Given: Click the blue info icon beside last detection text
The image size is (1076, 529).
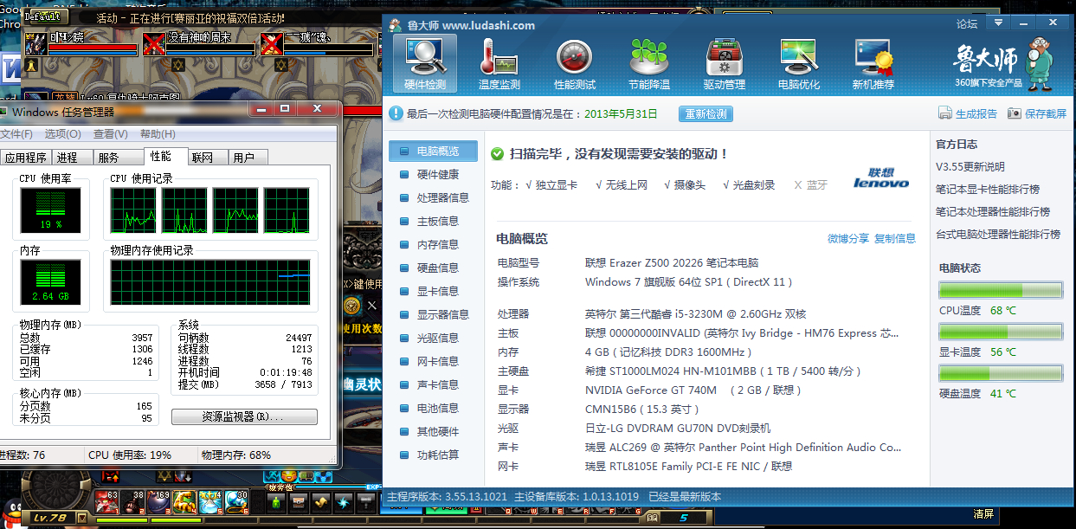Looking at the screenshot, I should click(x=396, y=113).
